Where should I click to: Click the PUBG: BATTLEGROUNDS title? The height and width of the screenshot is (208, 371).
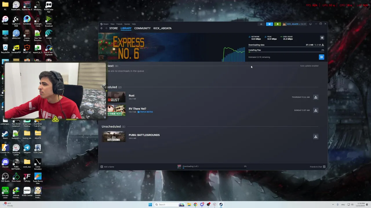144,135
